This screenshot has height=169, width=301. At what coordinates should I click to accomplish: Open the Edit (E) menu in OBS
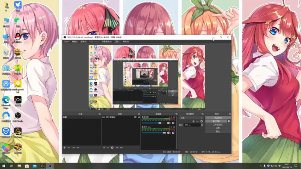pyautogui.click(x=75, y=42)
